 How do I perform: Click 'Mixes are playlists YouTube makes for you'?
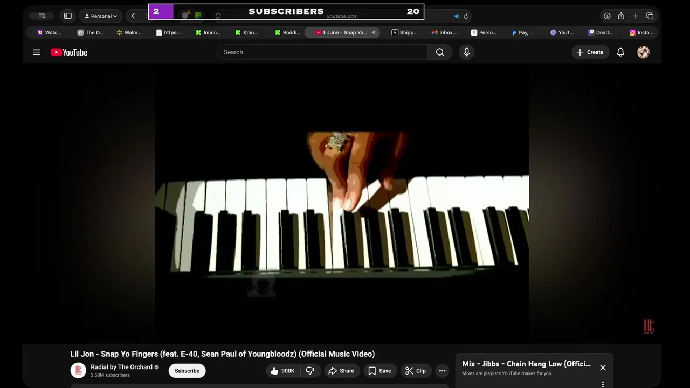click(507, 373)
